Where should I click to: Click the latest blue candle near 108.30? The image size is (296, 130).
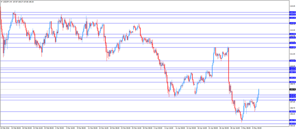tap(259, 92)
